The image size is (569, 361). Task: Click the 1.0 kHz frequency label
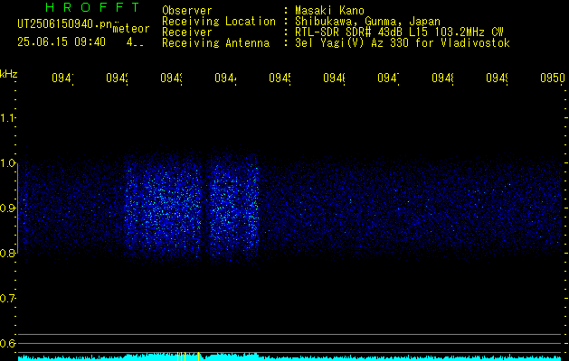click(x=7, y=163)
